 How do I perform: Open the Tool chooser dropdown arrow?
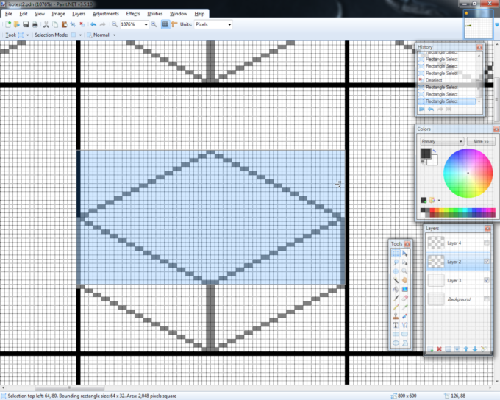click(28, 35)
